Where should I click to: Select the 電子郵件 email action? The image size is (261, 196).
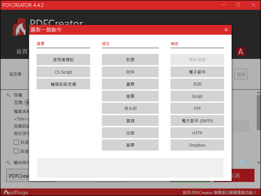tap(197, 72)
